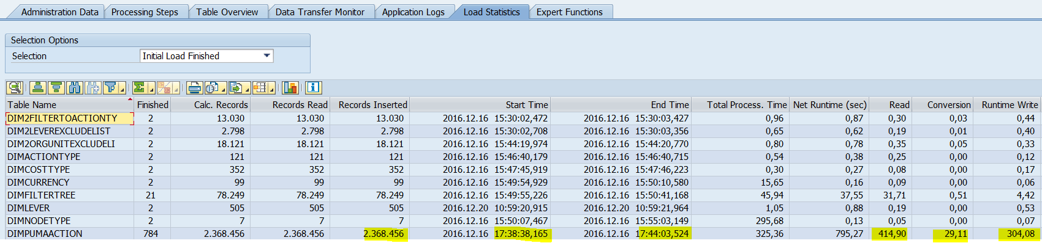Open the Expert Functions tab

tap(570, 12)
